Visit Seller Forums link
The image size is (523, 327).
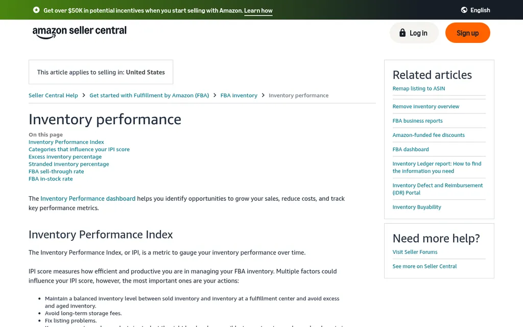click(415, 252)
